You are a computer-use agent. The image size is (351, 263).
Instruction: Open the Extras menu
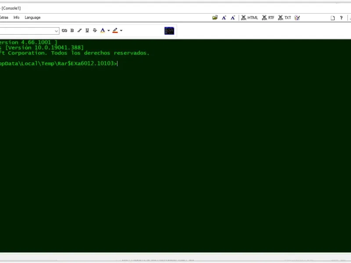coord(4,18)
